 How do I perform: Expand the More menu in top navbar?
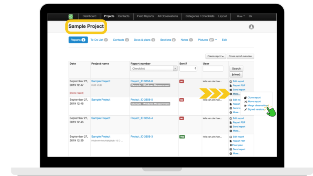241,16
